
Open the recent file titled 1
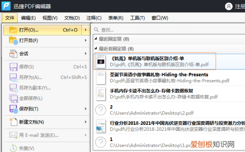[x=169, y=142]
